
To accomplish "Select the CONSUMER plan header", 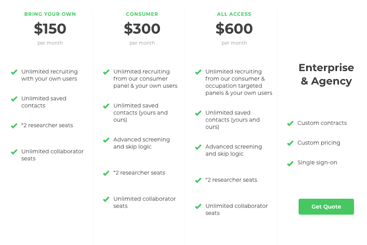I will point(142,14).
